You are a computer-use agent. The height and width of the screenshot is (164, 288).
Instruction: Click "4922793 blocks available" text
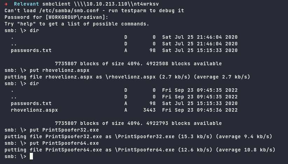click(x=184, y=123)
